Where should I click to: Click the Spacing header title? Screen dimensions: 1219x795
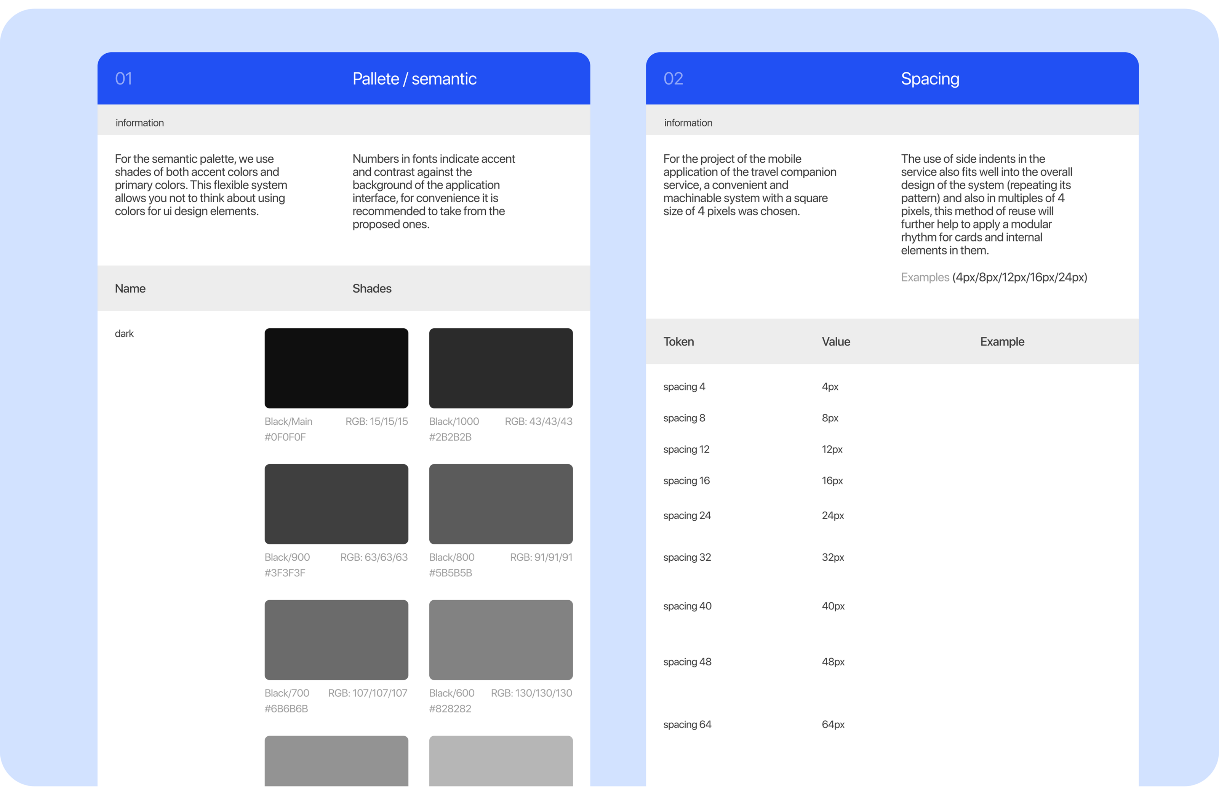point(929,79)
